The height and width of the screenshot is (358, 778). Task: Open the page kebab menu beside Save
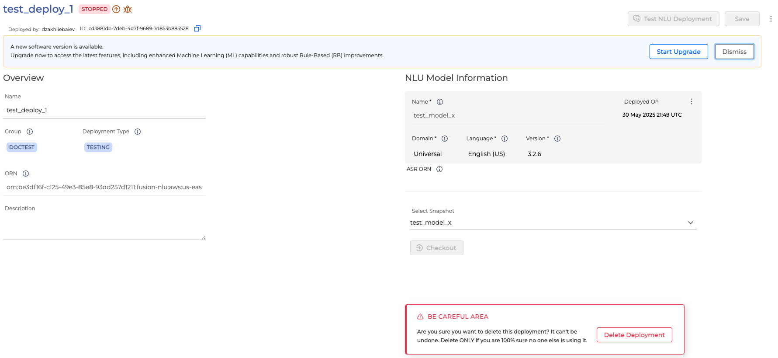click(771, 19)
